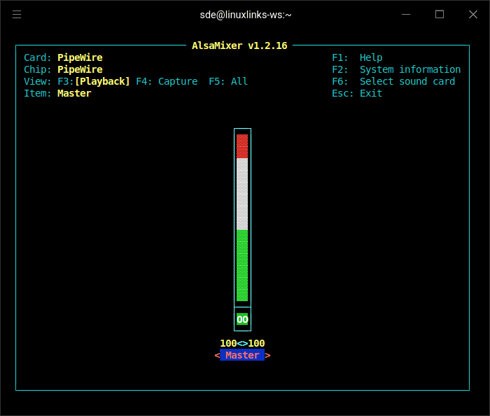Switch to F4 Capture view
The width and height of the screenshot is (490, 416).
tap(167, 81)
